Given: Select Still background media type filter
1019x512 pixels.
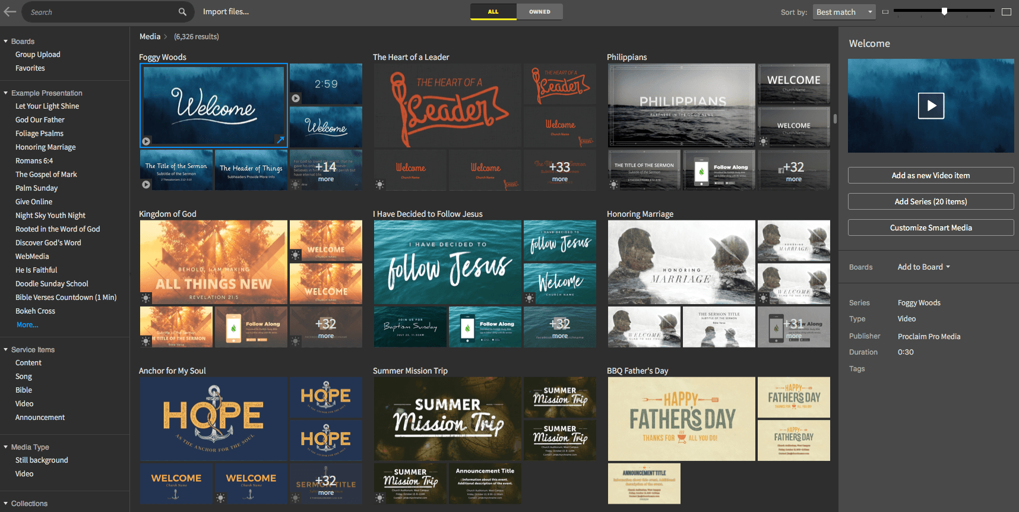Looking at the screenshot, I should (x=42, y=460).
